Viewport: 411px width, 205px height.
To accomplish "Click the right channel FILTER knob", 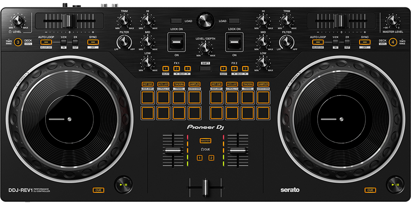I will [287, 42].
